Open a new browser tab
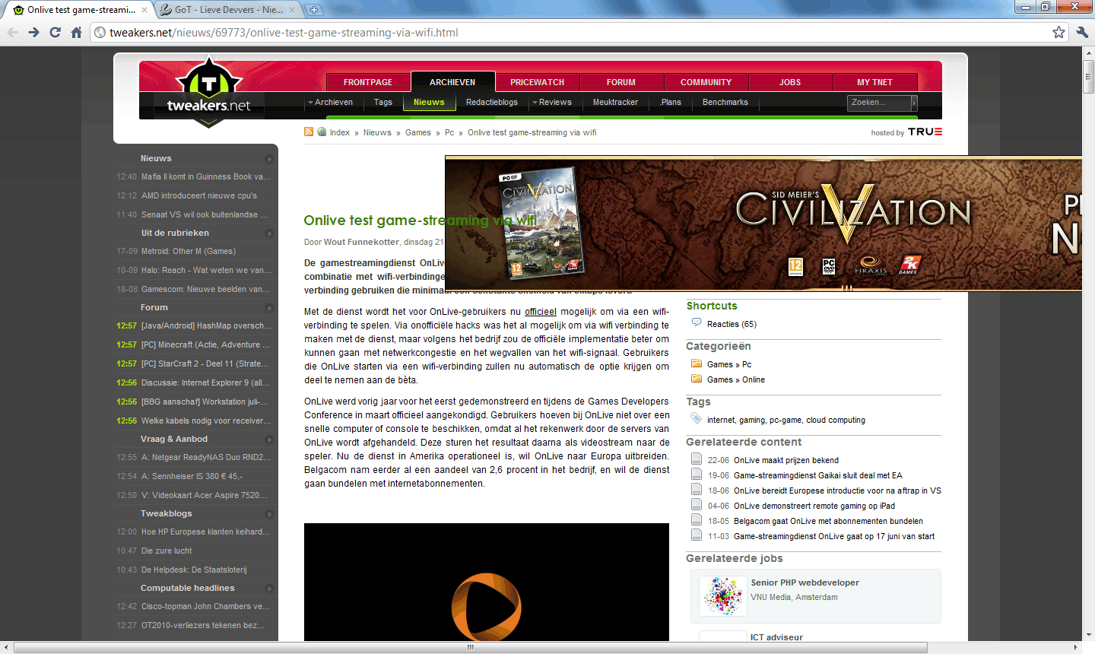Viewport: 1095px width, 654px height. pyautogui.click(x=313, y=10)
